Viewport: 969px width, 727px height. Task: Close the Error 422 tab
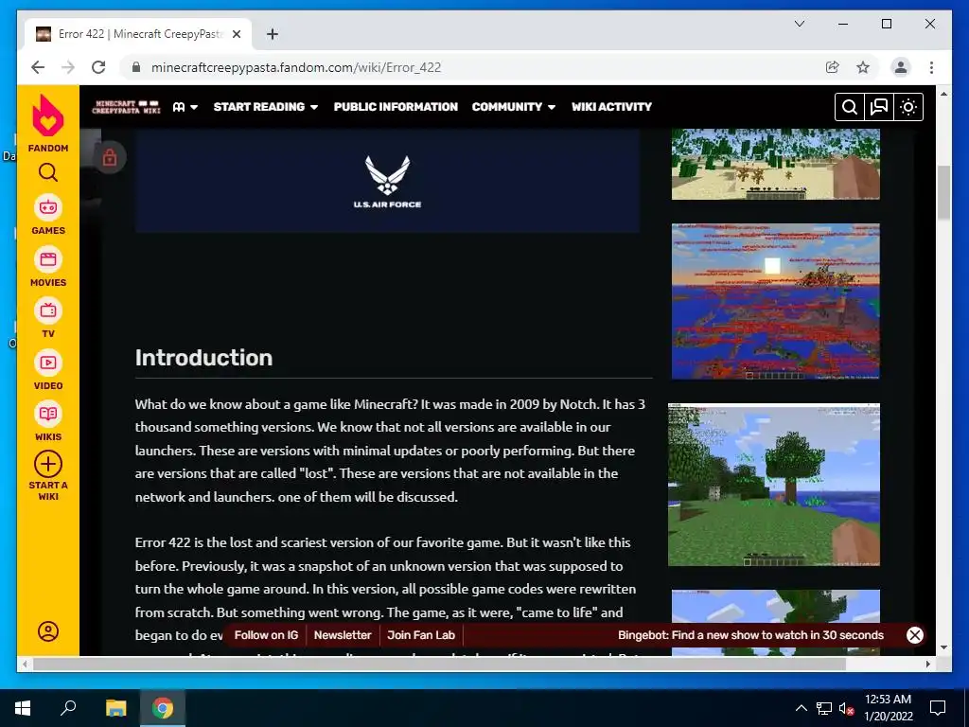(236, 34)
